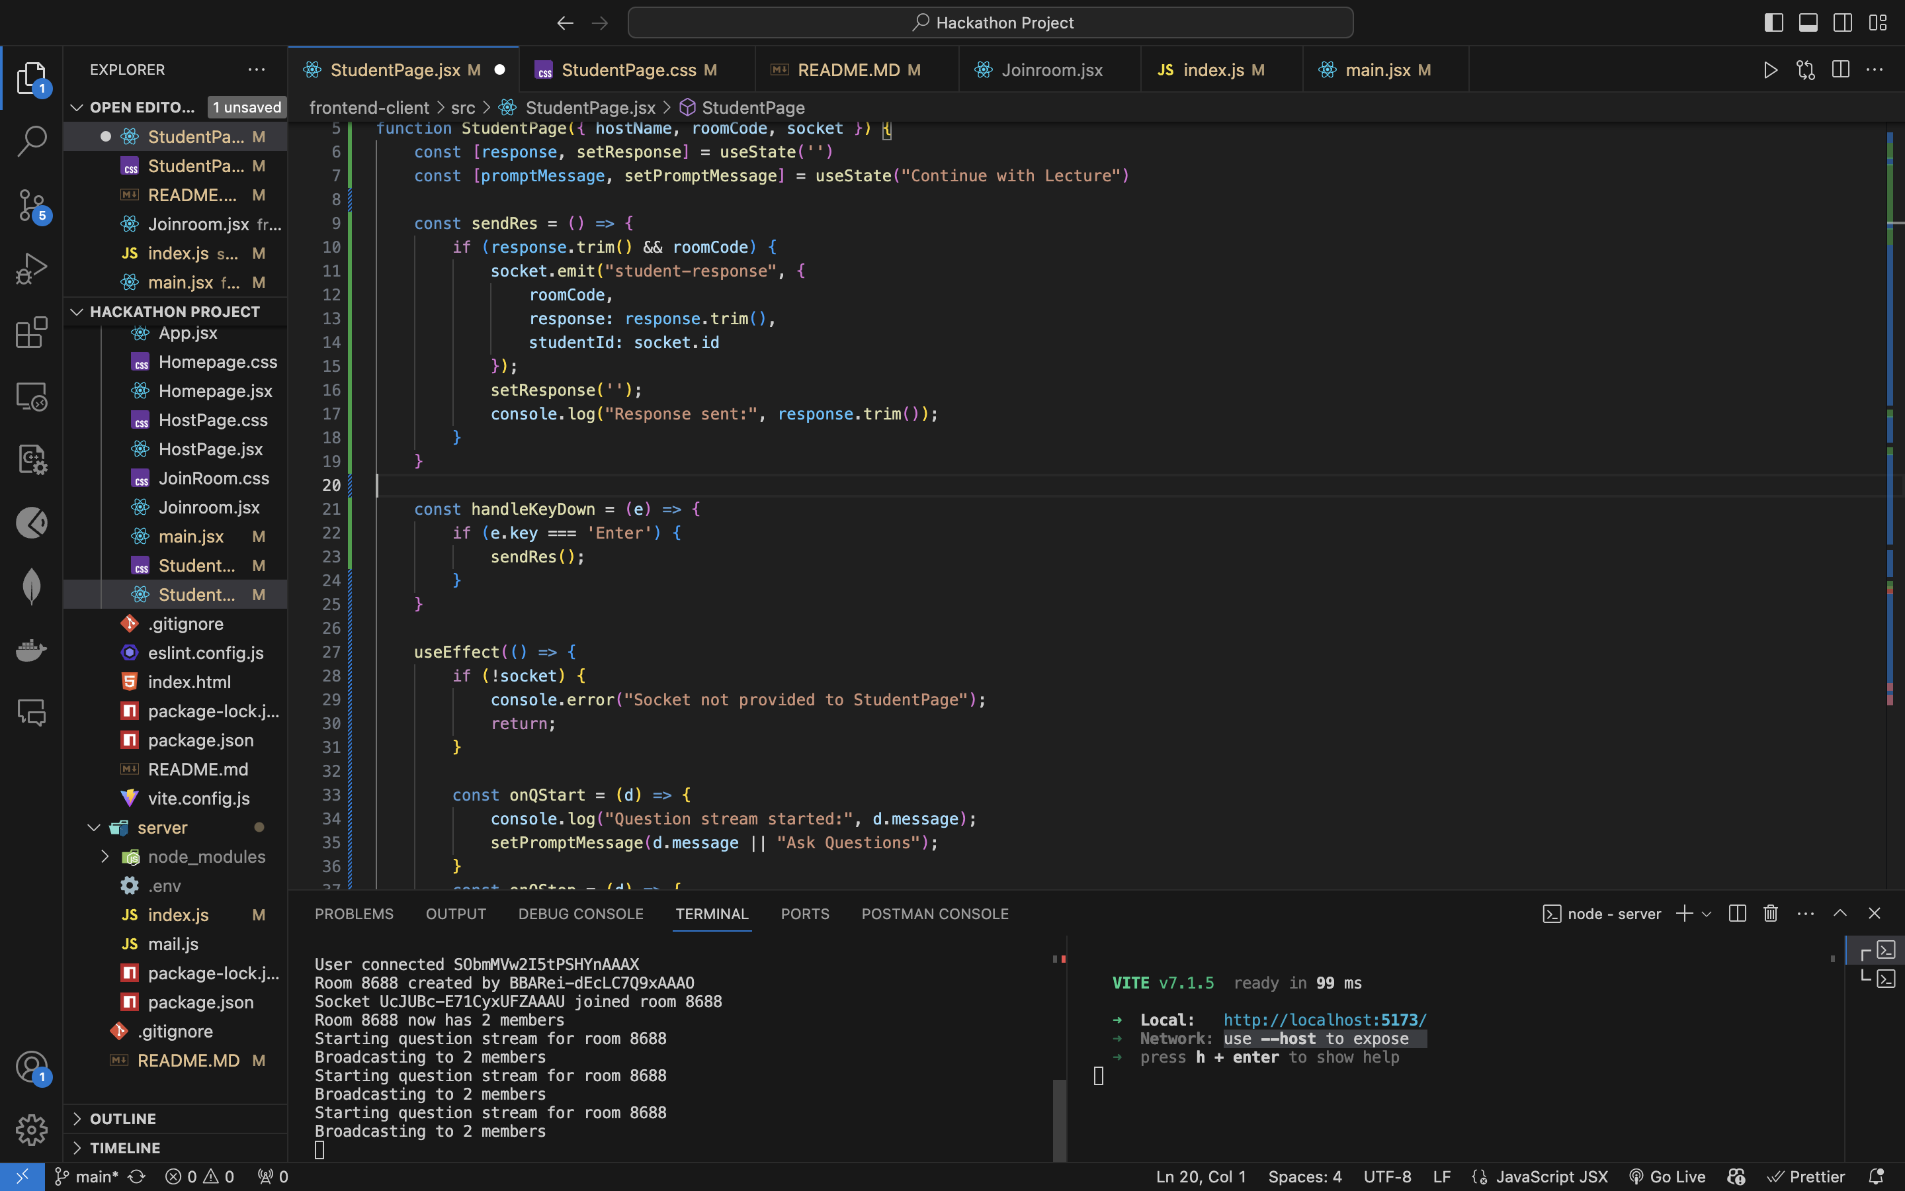Click the Run Code play icon

pyautogui.click(x=1770, y=70)
